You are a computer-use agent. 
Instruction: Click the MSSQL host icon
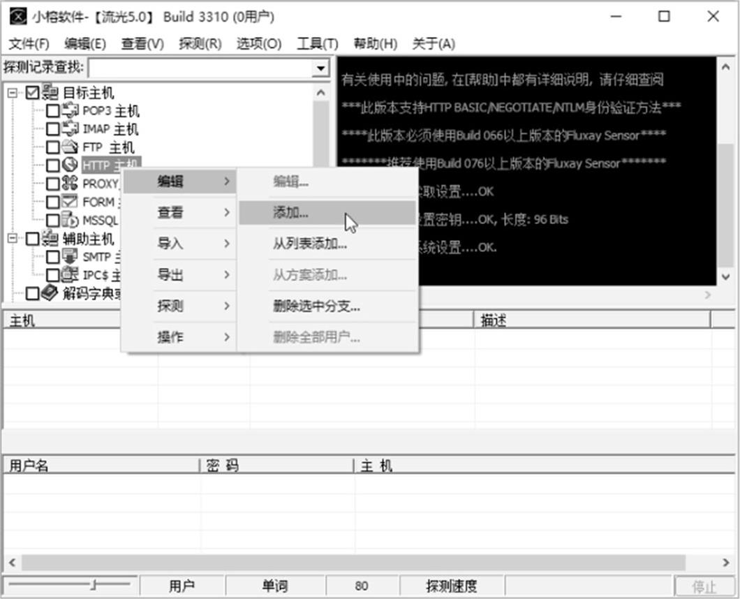71,219
